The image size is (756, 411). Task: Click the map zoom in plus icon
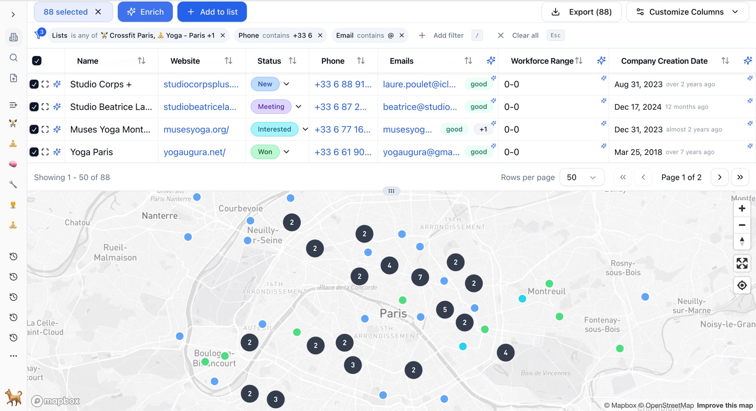742,208
